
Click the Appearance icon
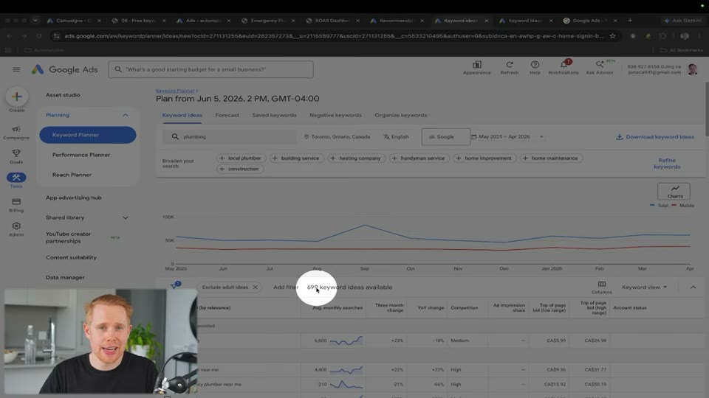tap(476, 68)
